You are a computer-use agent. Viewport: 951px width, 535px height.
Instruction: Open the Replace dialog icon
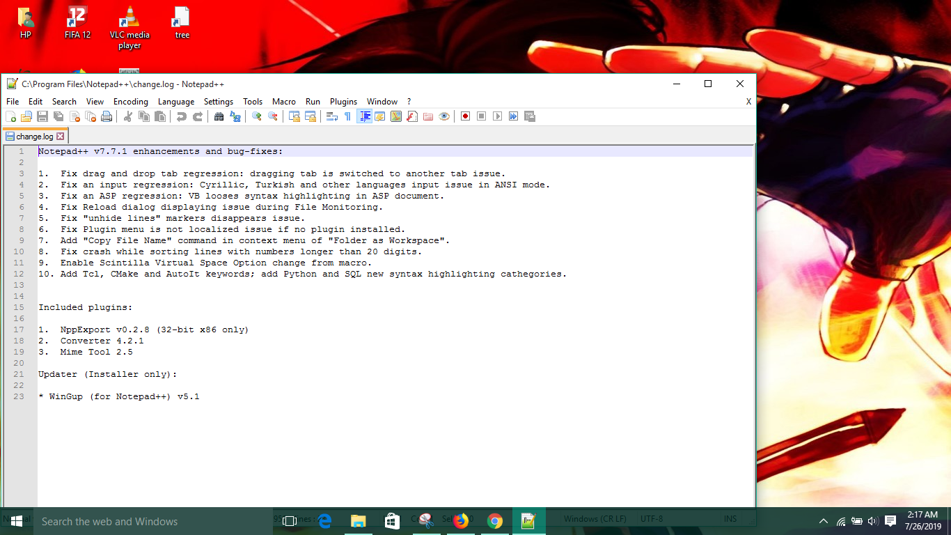[235, 116]
